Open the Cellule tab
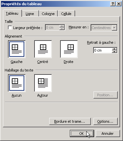Screen dimensions: 123x141 (x=66, y=14)
